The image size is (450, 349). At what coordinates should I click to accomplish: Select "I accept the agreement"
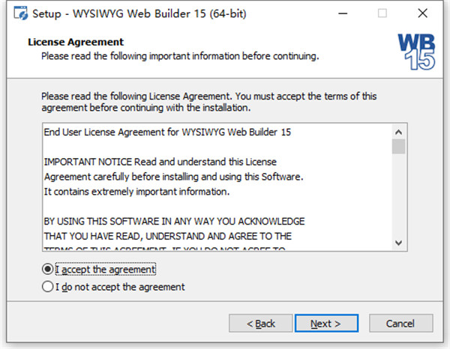coord(49,269)
